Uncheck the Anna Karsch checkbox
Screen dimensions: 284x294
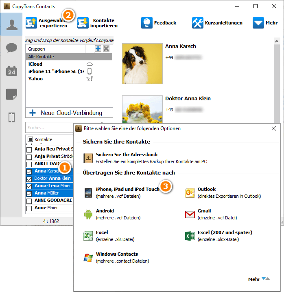point(29,172)
